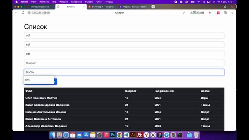The image size is (249, 140).
Task: Open the Apple menu
Action: [x=16, y=2]
